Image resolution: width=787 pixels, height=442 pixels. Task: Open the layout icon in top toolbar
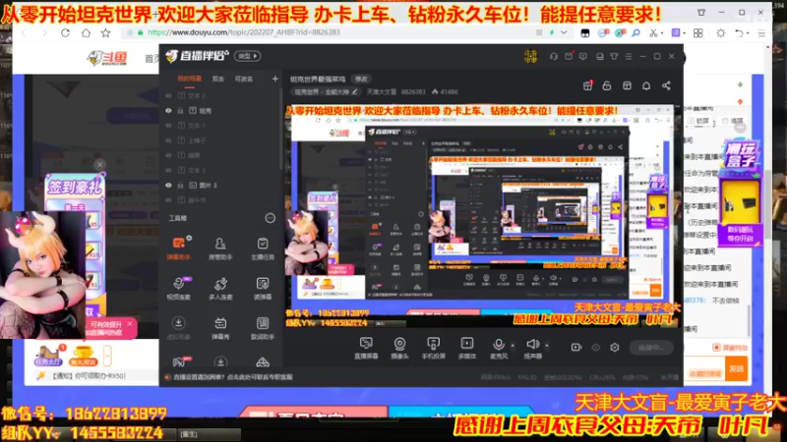[x=627, y=85]
